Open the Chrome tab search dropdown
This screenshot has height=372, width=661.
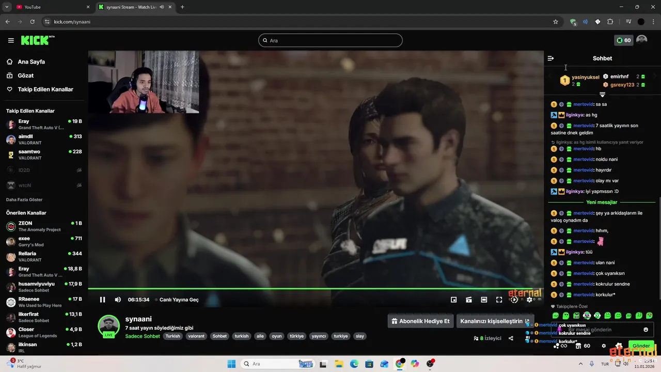7,7
